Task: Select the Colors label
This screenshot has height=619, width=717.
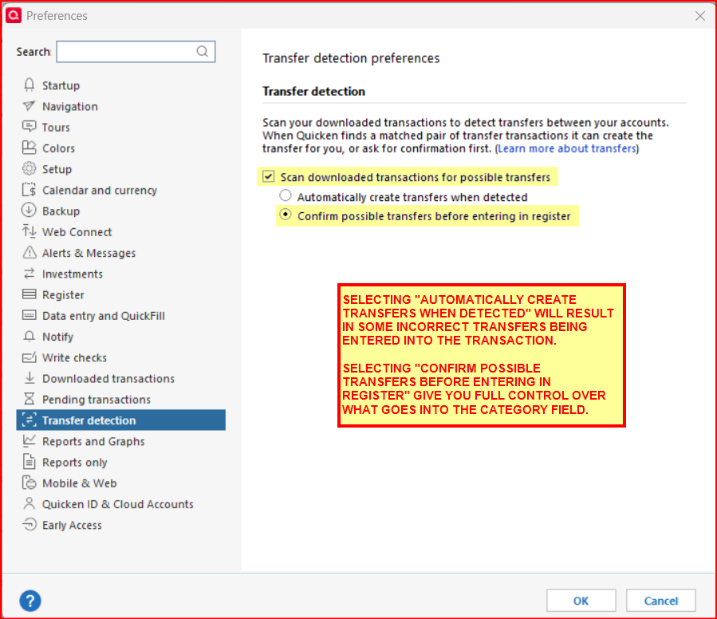Action: (58, 148)
